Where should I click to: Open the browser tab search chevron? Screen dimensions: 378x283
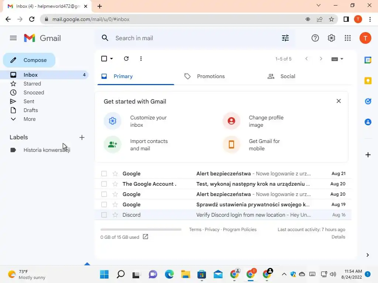coord(319,5)
